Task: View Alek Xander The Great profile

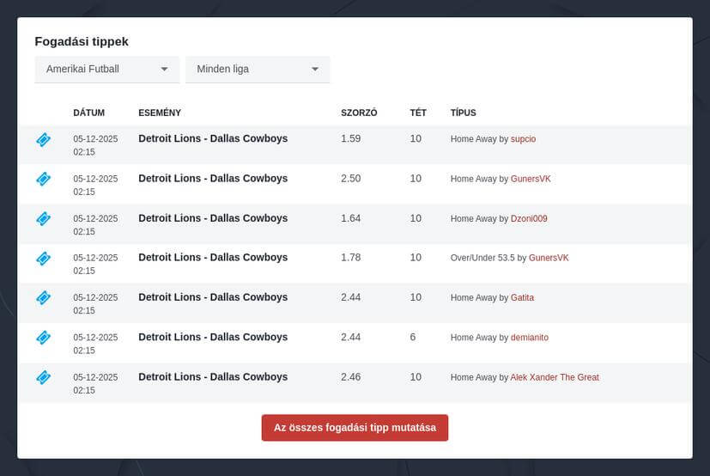Action: (555, 377)
